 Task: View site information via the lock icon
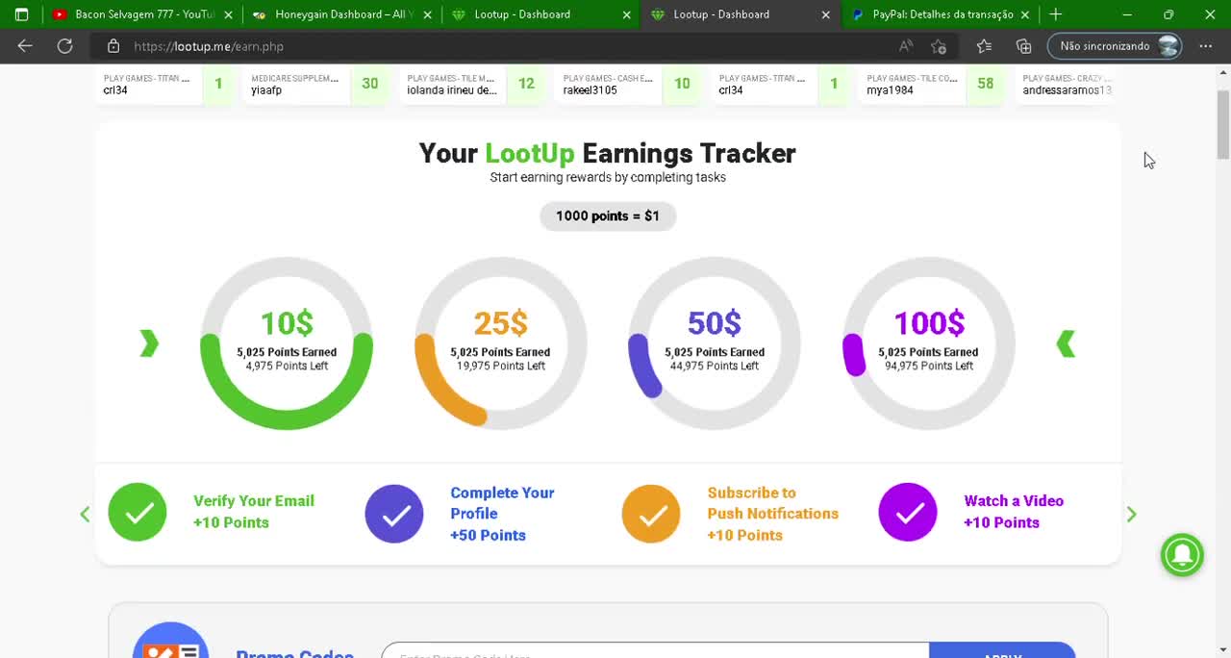pos(113,46)
